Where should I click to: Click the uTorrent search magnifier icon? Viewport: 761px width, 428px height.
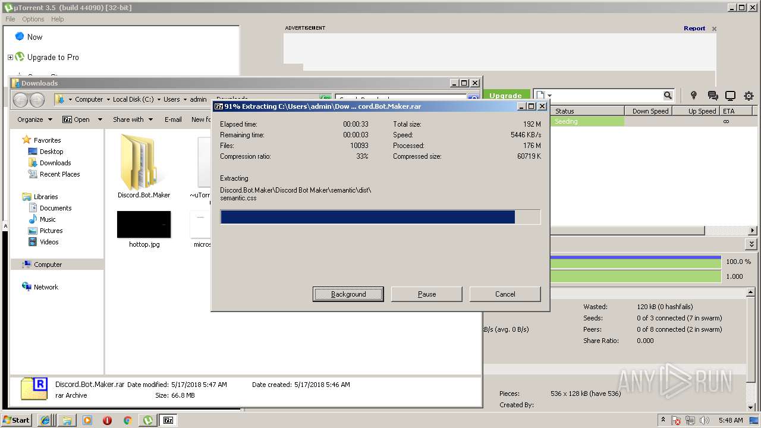click(x=668, y=96)
